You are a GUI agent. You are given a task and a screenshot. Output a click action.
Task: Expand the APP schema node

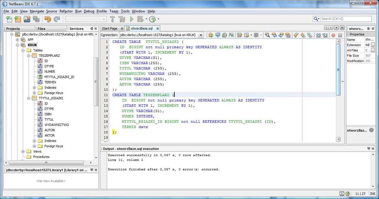(17, 40)
